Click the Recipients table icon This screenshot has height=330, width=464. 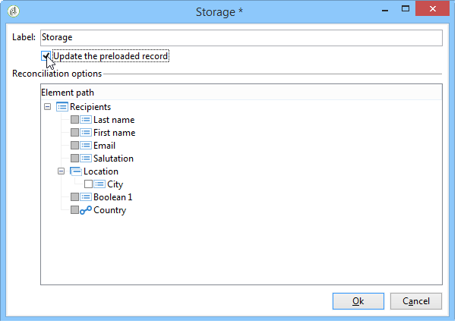click(x=62, y=107)
